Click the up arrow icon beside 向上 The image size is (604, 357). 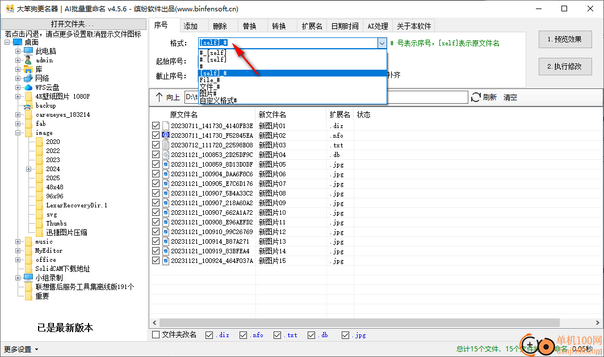tap(159, 97)
